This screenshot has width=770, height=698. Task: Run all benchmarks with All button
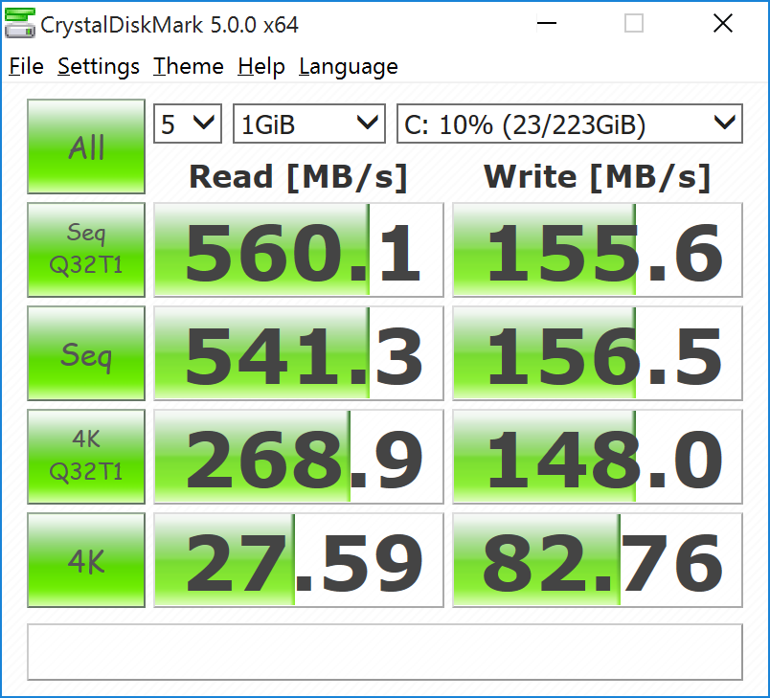tap(86, 146)
